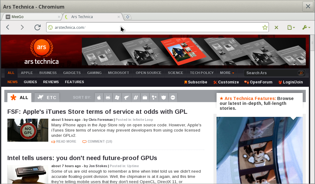Open the APPLE category
Screen dimensions: 315x184
pos(27,73)
